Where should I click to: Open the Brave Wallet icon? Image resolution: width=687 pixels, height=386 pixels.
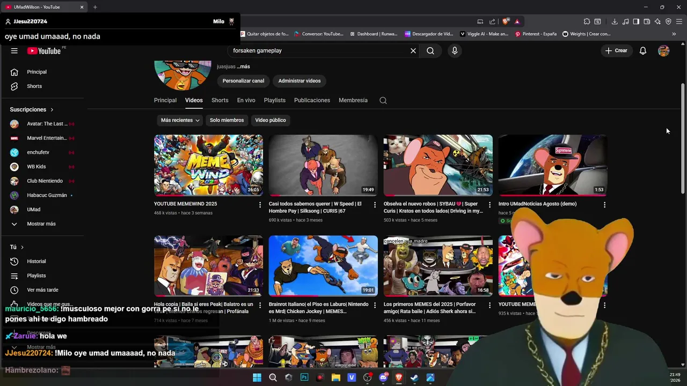coord(647,21)
